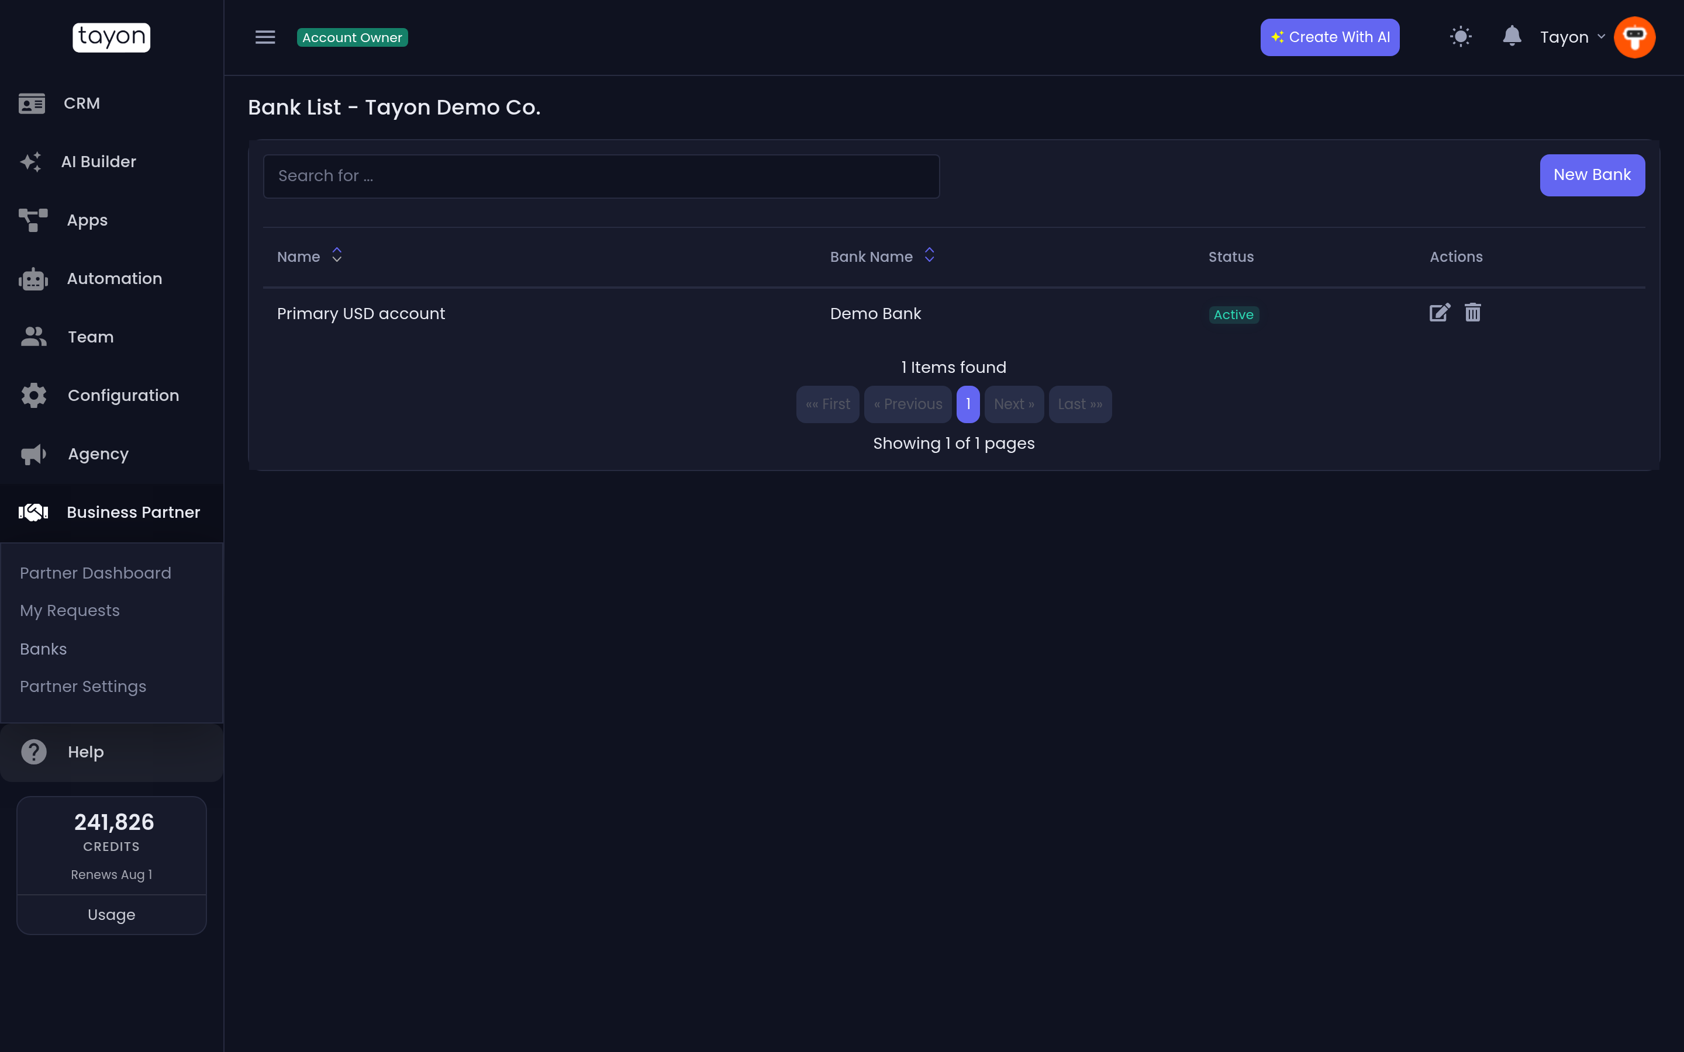Edit the Primary USD account bank
This screenshot has height=1052, width=1684.
(1440, 313)
